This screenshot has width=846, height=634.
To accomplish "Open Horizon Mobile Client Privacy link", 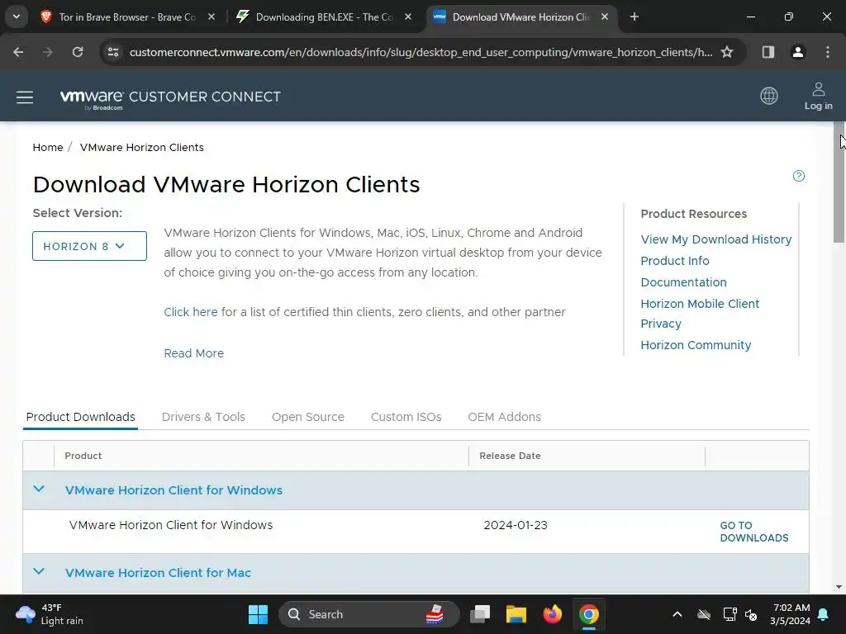I will point(700,314).
